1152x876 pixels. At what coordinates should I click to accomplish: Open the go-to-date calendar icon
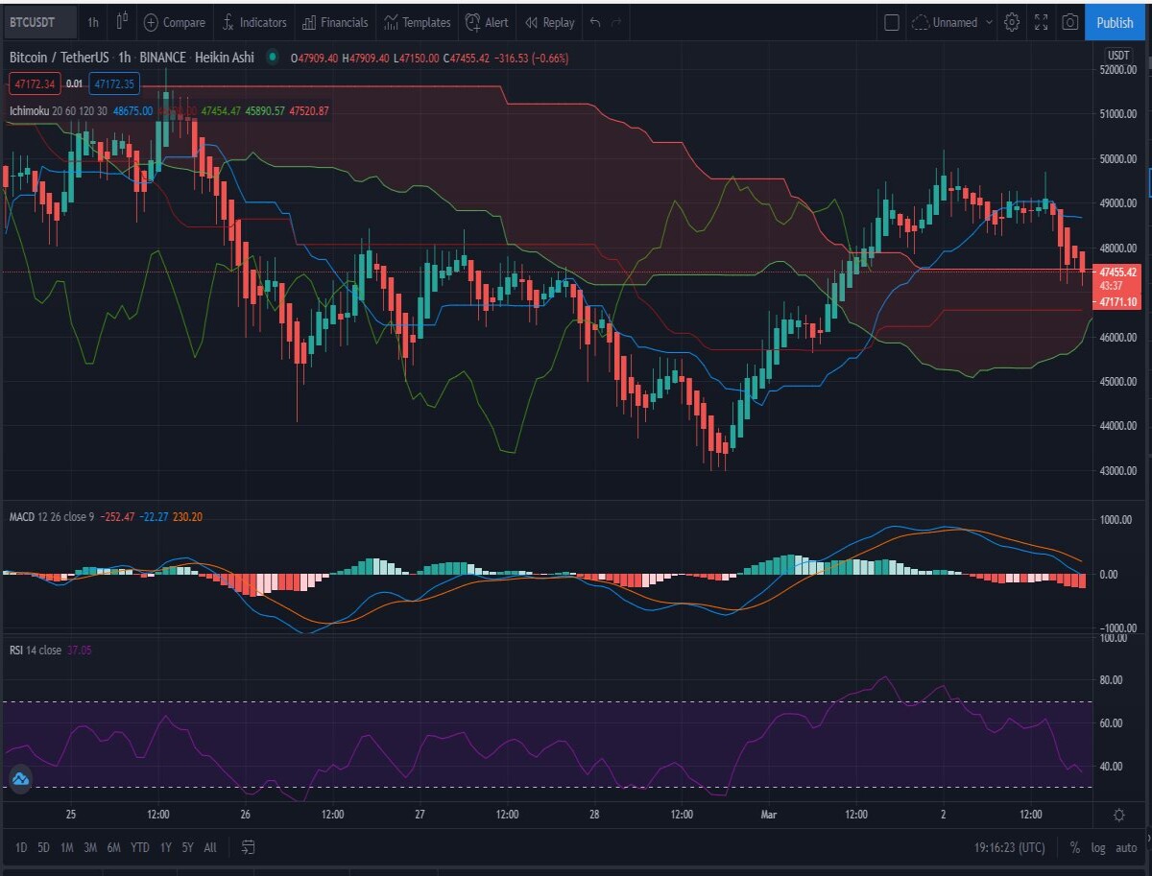click(x=248, y=847)
